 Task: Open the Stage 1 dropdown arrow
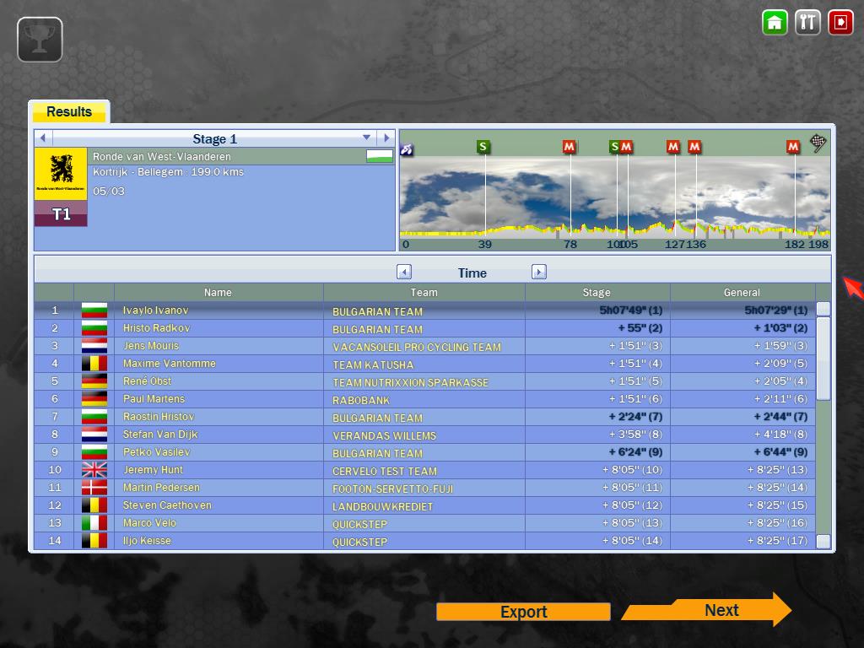click(366, 138)
